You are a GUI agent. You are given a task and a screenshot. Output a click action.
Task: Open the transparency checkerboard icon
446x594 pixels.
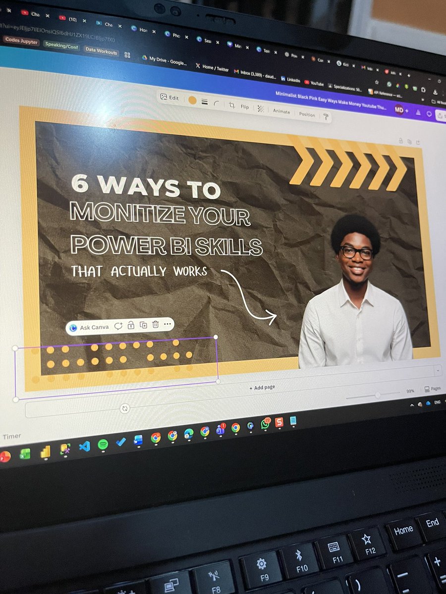tap(261, 109)
